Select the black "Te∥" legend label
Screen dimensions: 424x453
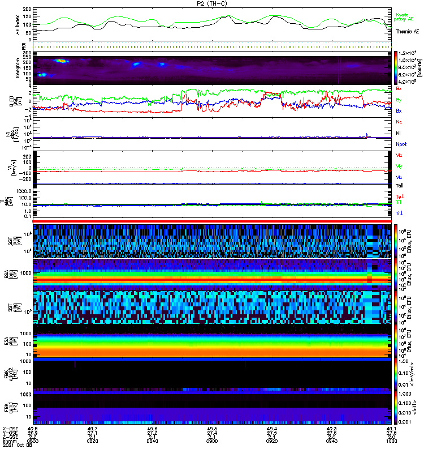click(x=399, y=186)
